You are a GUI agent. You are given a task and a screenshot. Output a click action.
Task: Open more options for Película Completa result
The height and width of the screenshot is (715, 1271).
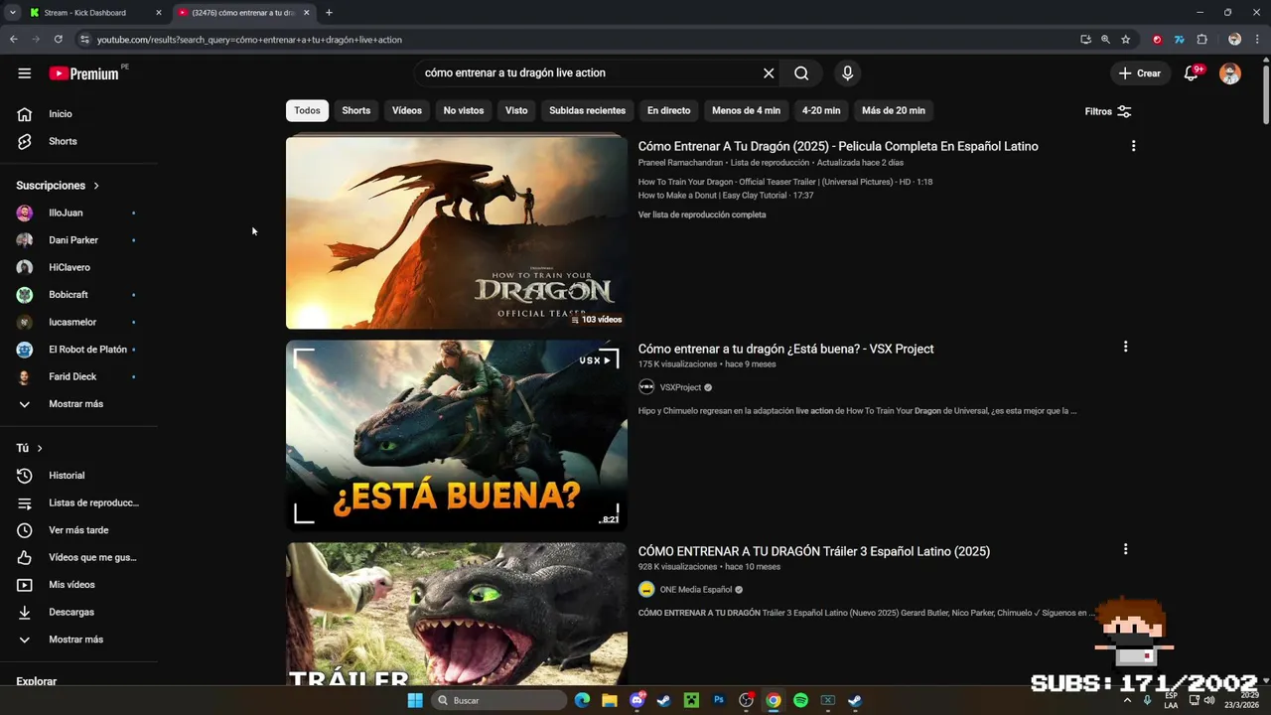(1133, 146)
